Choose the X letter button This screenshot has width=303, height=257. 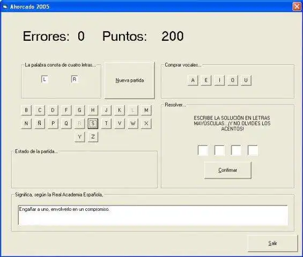(146, 123)
